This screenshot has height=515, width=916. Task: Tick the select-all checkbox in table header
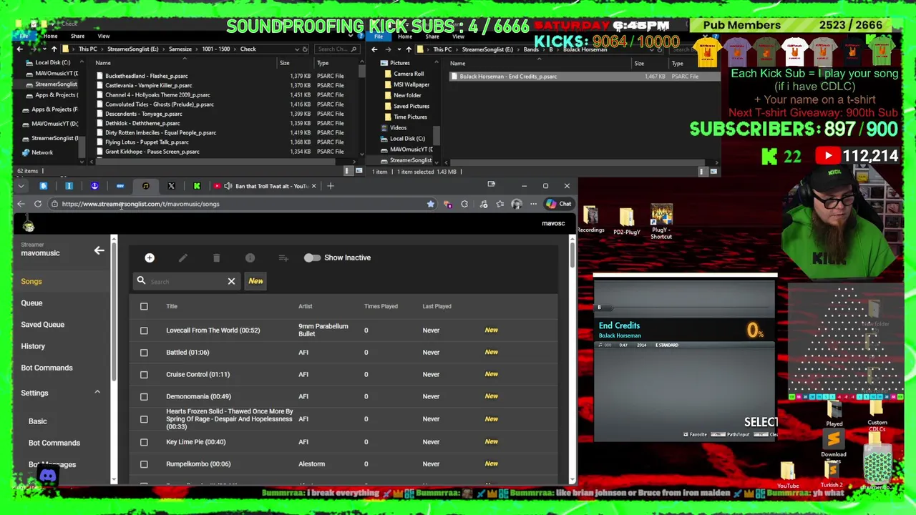coord(144,306)
